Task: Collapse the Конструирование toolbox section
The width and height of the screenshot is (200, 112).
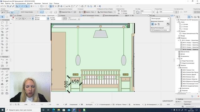Action: coord(5,20)
